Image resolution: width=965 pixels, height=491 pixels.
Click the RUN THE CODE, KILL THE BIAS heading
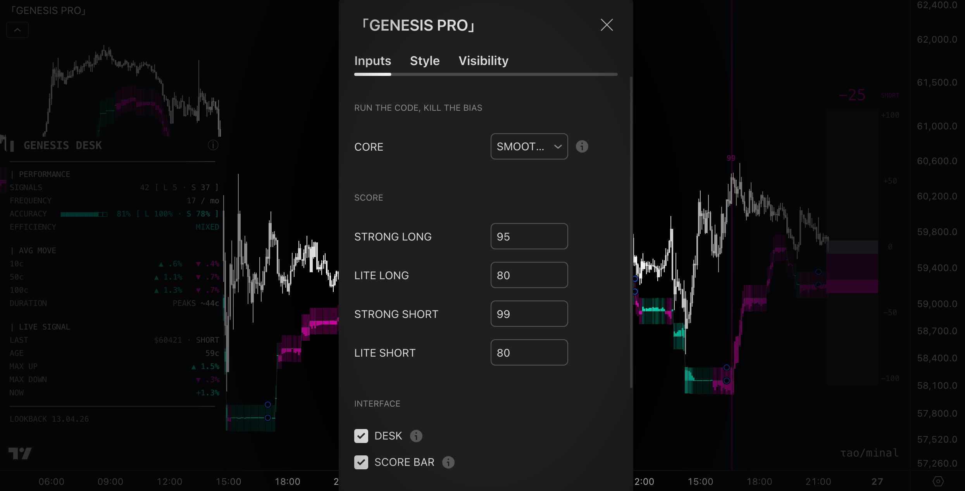tap(418, 108)
